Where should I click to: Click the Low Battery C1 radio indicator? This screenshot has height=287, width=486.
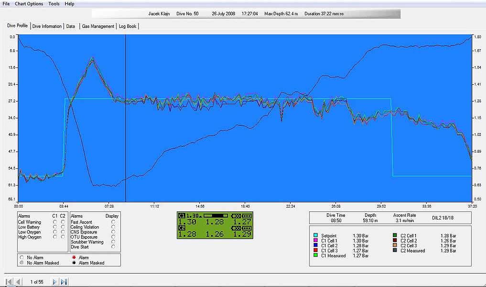click(55, 227)
